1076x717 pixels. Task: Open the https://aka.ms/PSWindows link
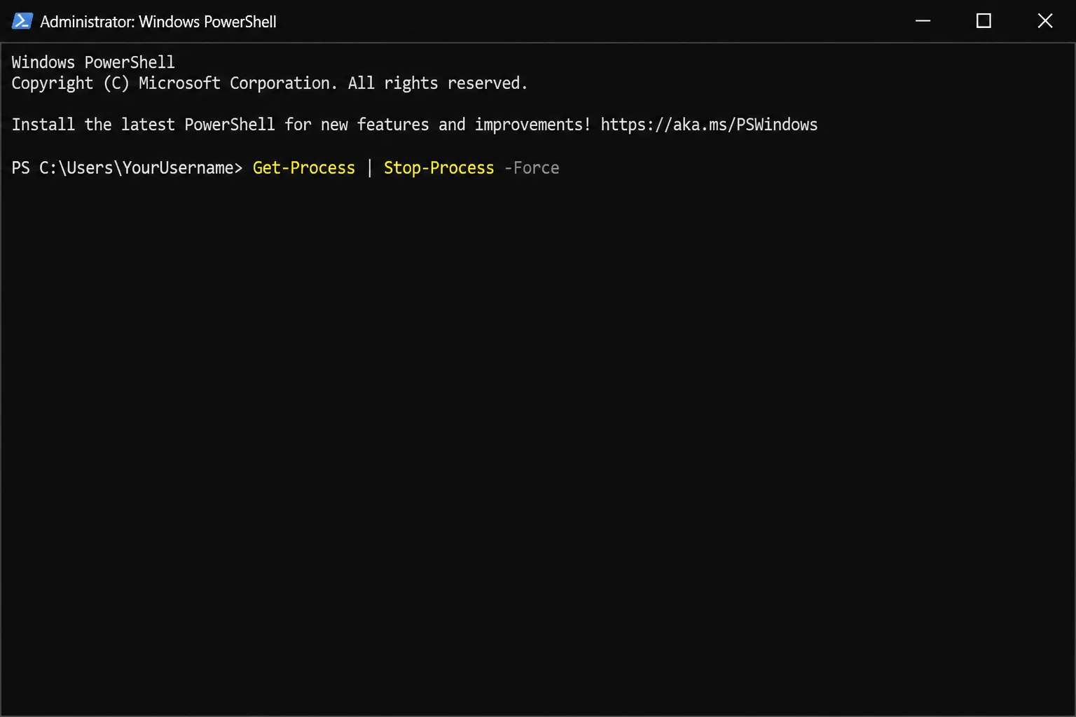tap(709, 125)
